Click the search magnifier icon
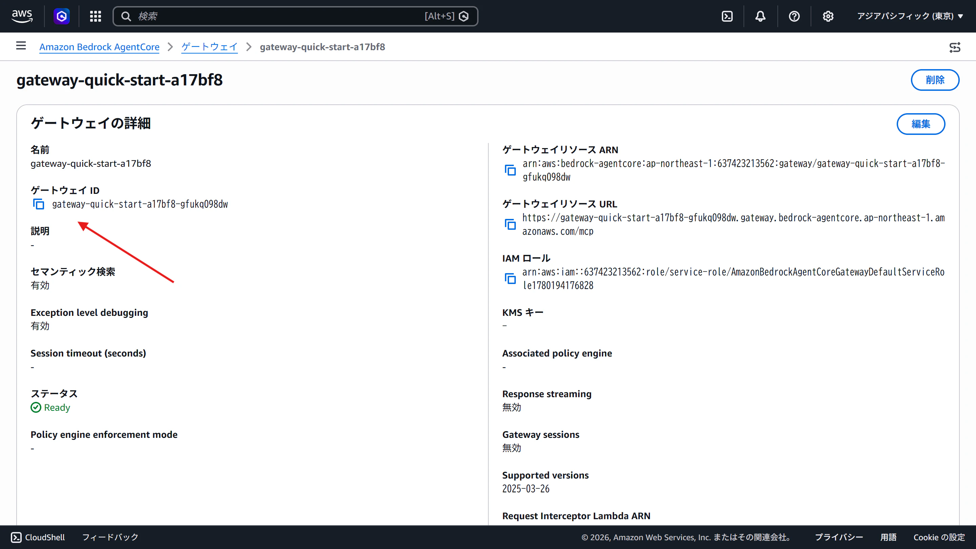Image resolution: width=976 pixels, height=549 pixels. tap(126, 16)
